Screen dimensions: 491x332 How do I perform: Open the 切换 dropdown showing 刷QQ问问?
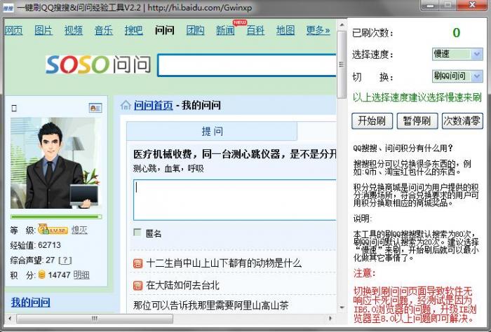pyautogui.click(x=457, y=76)
